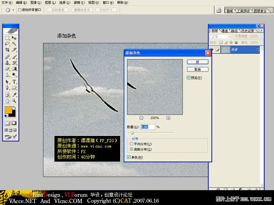The image size is (274, 205).
Task: Select the Eyedropper tool
Action: click(14, 95)
